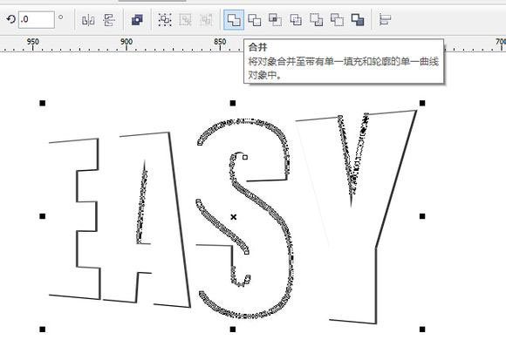Click the bottom-right selection handle
The height and width of the screenshot is (340, 506).
point(422,330)
